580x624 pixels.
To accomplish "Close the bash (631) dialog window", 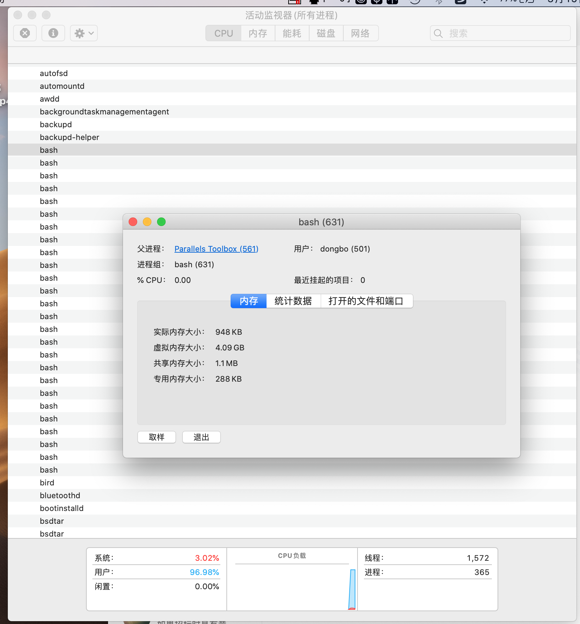I will click(x=133, y=222).
